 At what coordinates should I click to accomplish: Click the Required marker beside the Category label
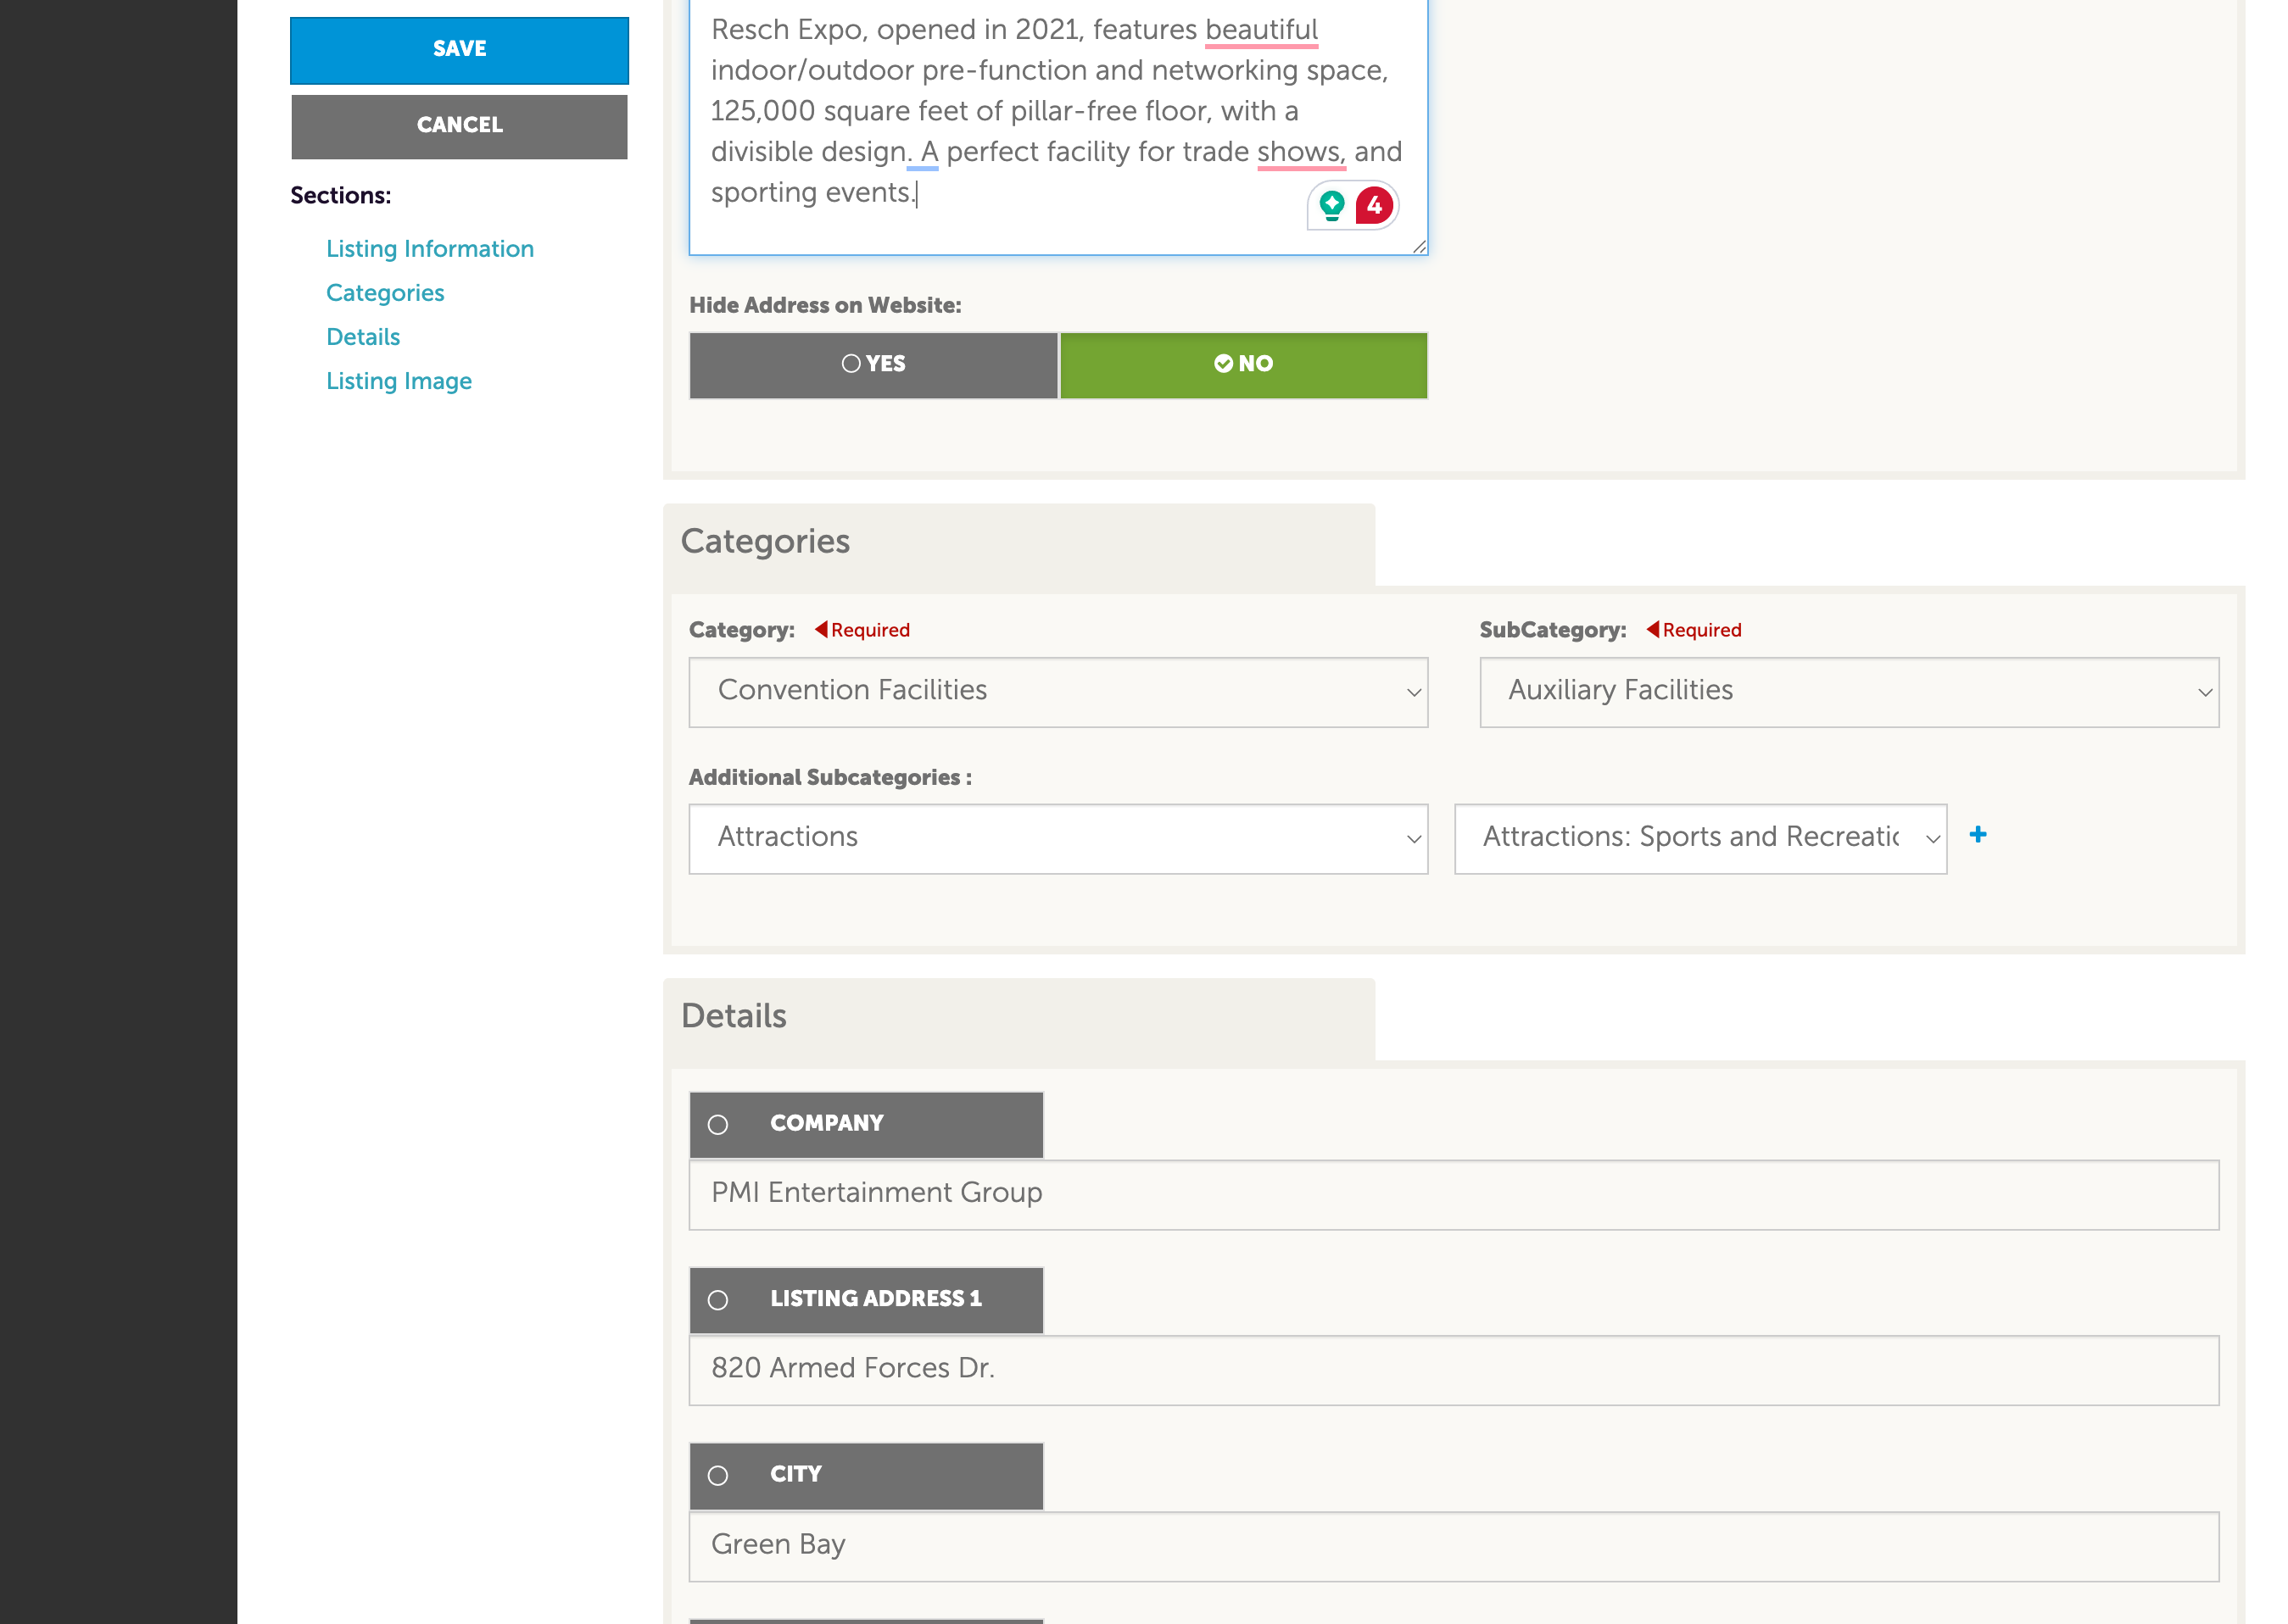click(862, 630)
